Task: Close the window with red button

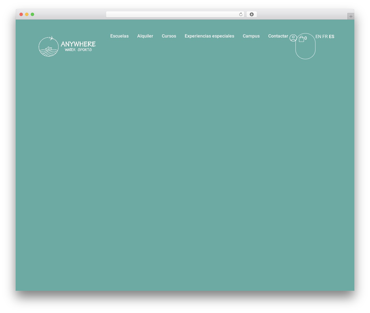Action: (x=21, y=14)
